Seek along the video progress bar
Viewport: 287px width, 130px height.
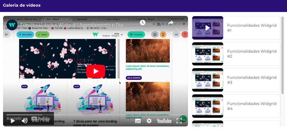click(95, 115)
